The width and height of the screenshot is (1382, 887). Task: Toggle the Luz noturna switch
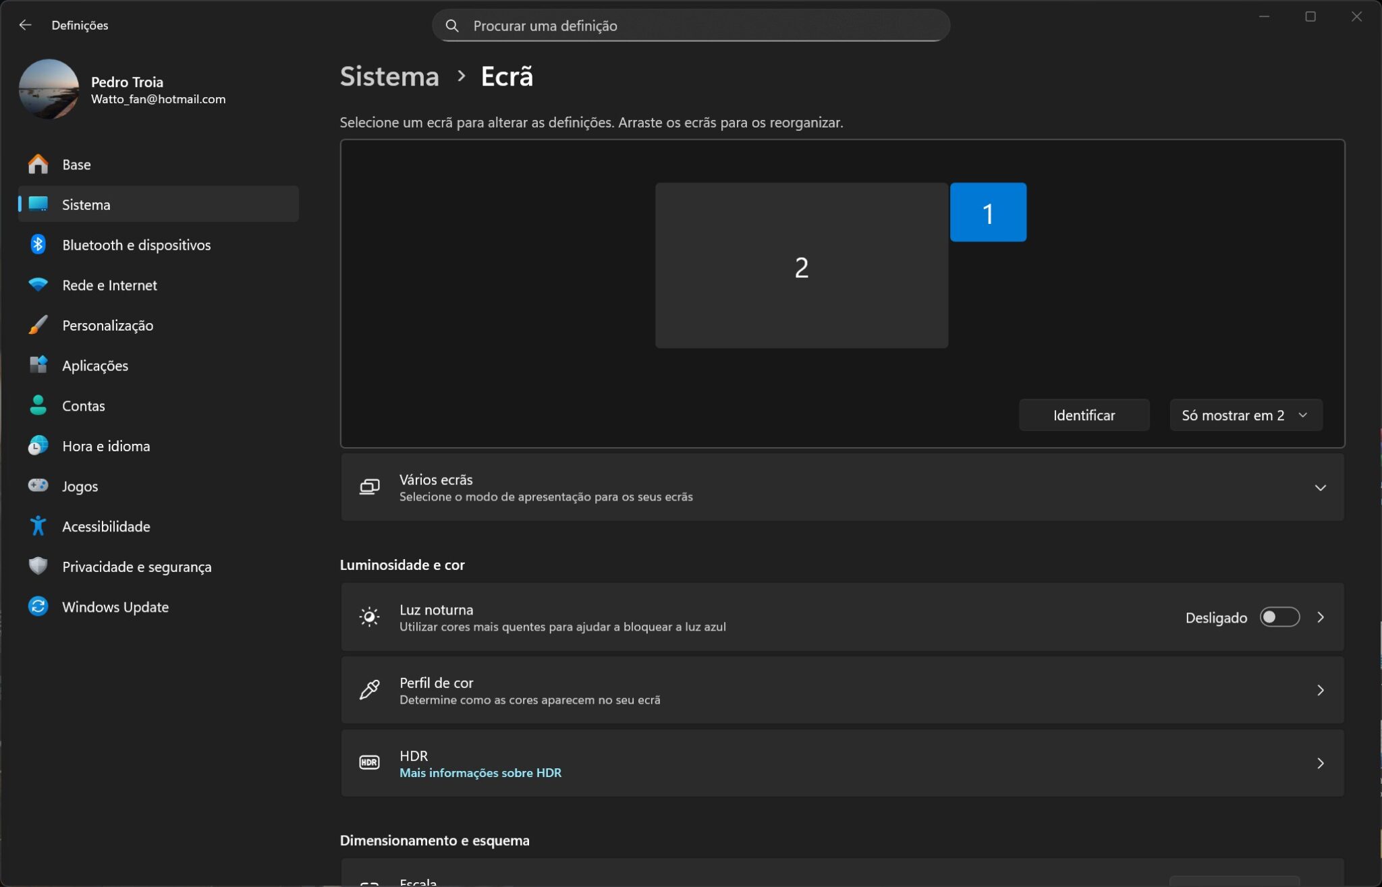(x=1279, y=617)
